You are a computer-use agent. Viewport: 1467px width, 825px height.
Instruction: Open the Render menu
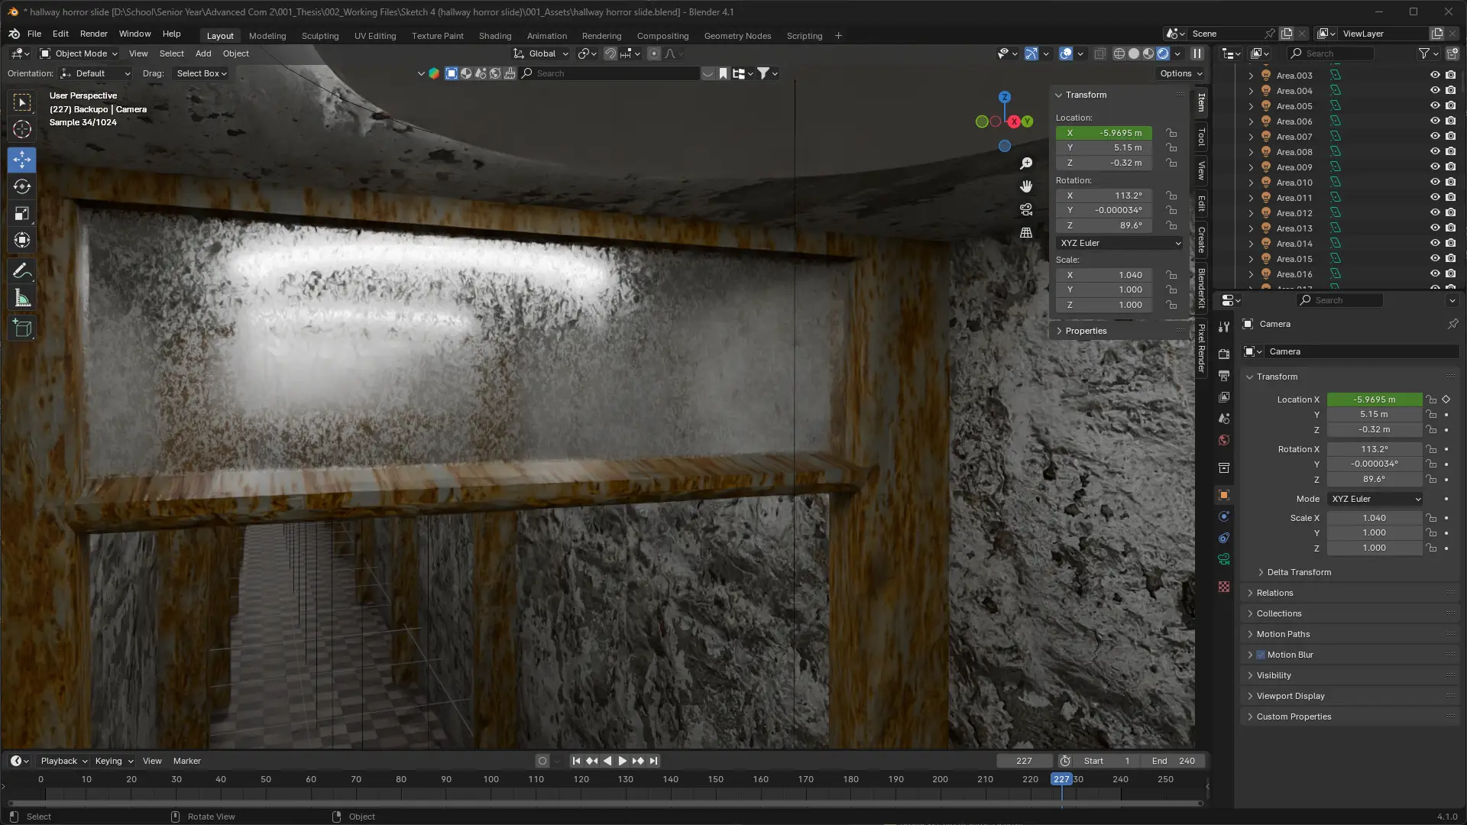click(93, 34)
